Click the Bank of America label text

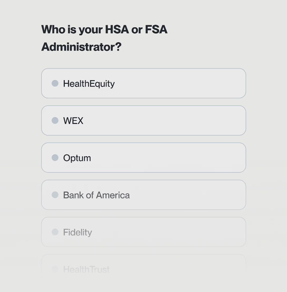(x=96, y=195)
